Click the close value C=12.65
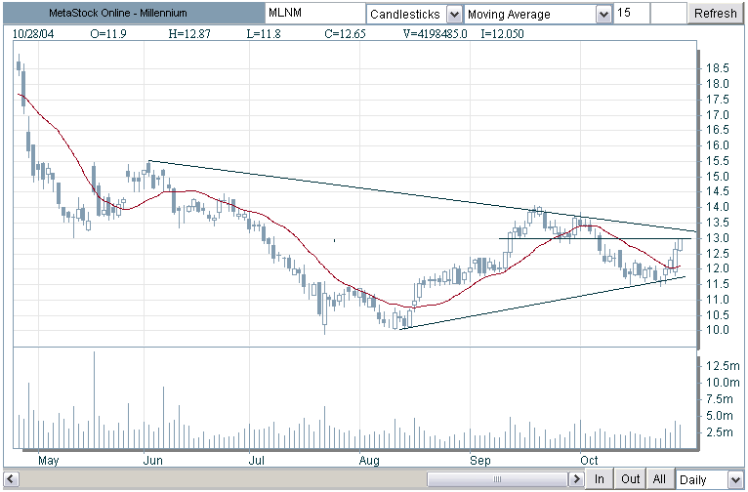Screen dimensions: 748x492 (x=345, y=34)
